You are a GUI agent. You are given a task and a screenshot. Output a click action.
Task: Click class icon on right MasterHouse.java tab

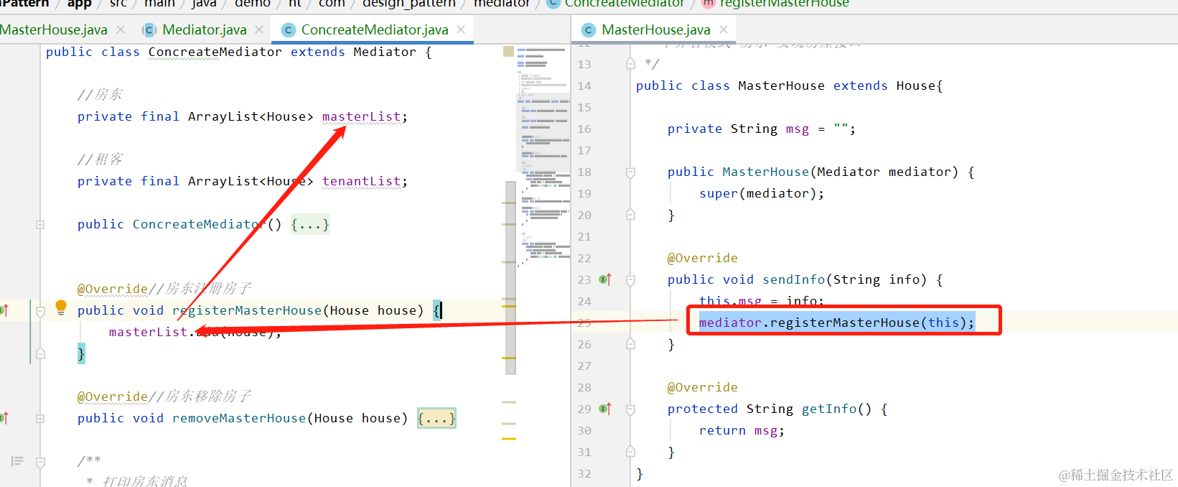tap(589, 29)
